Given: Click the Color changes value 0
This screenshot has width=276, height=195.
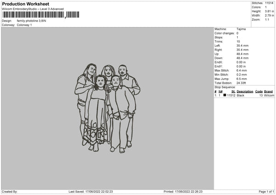Looking at the screenshot, I should point(237,33).
